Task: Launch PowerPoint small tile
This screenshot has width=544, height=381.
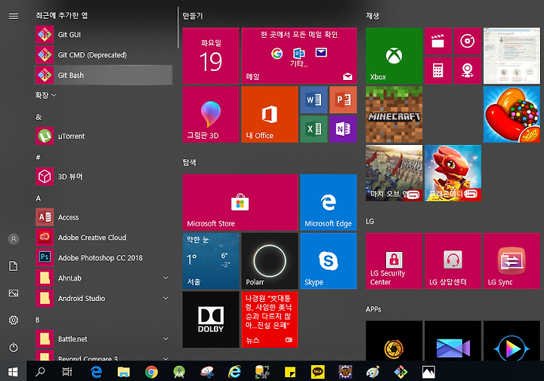Action: [x=343, y=100]
